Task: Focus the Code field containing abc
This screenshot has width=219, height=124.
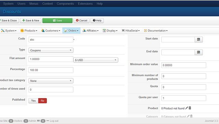Action: [51, 40]
